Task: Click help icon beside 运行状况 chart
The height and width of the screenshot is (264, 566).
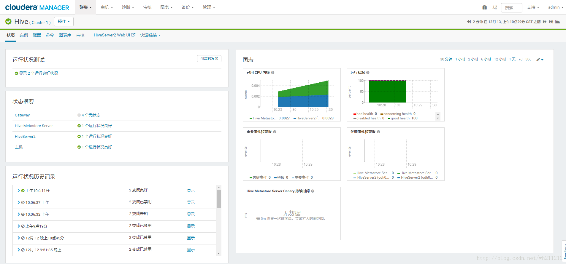Action: pos(368,73)
